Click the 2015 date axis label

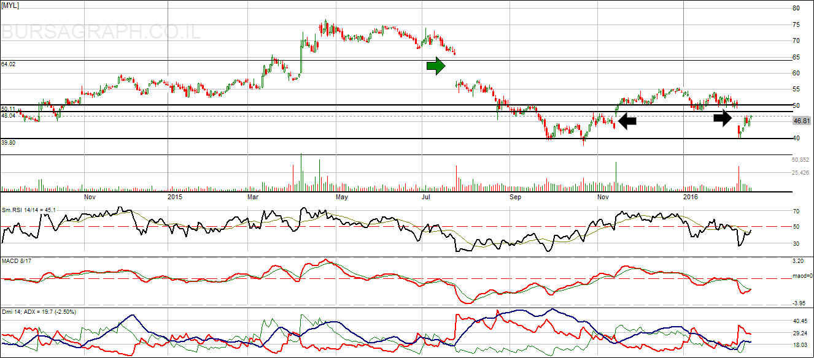176,197
